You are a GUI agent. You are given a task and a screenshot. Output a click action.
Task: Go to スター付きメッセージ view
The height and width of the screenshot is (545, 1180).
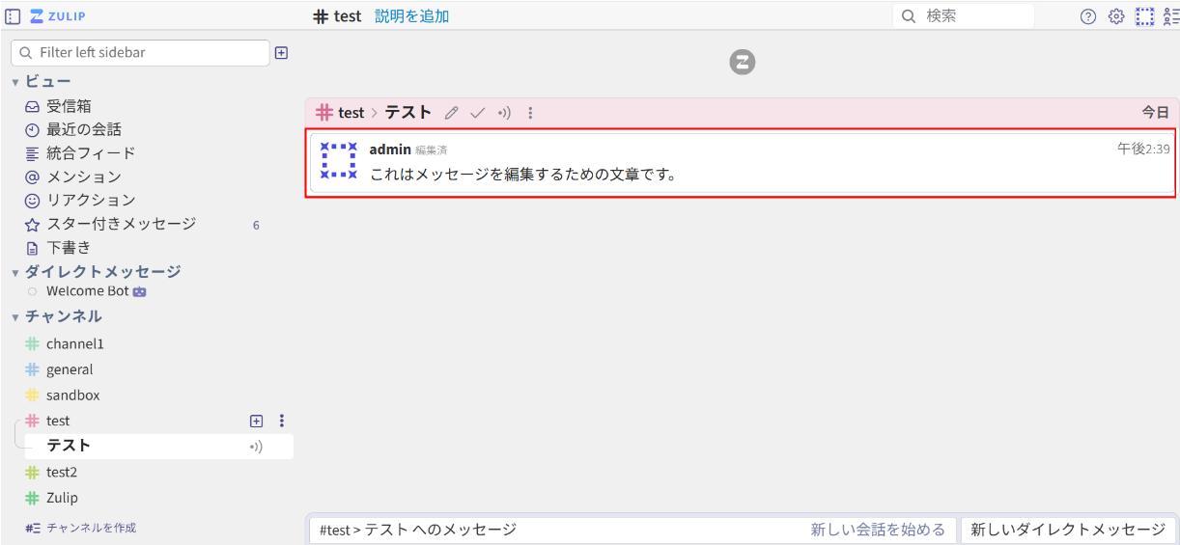tap(121, 224)
